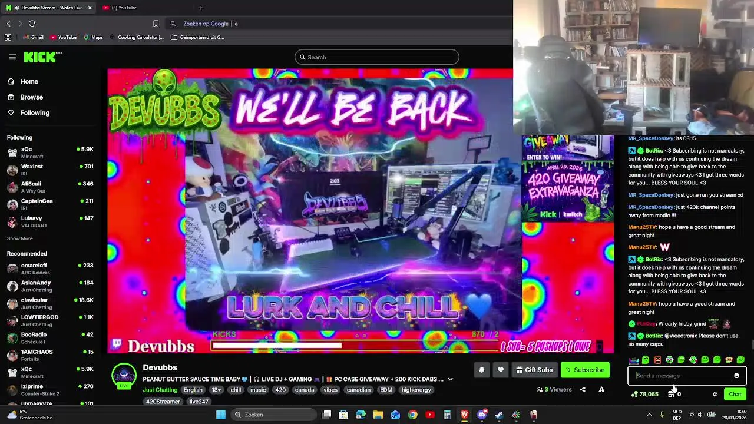This screenshot has height=424, width=754.
Task: Open omareloff recommended channel
Action: [50, 269]
